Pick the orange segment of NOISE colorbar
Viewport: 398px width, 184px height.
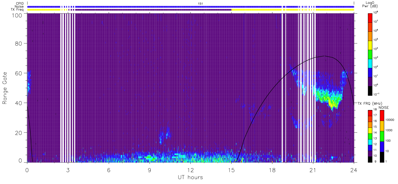pyautogui.click(x=382, y=126)
